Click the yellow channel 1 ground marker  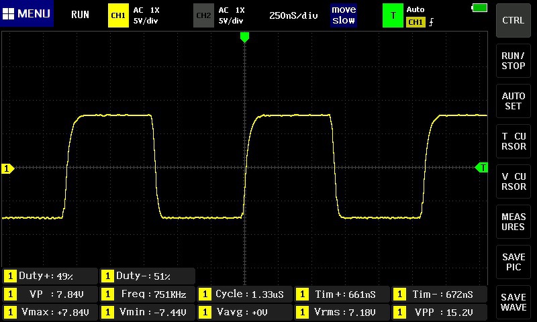tap(7, 168)
